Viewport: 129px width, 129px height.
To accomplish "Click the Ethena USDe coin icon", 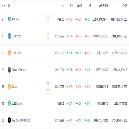I will point(9,70).
